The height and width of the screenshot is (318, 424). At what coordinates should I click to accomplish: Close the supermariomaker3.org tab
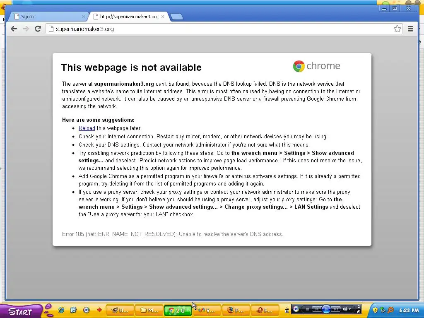tap(162, 17)
